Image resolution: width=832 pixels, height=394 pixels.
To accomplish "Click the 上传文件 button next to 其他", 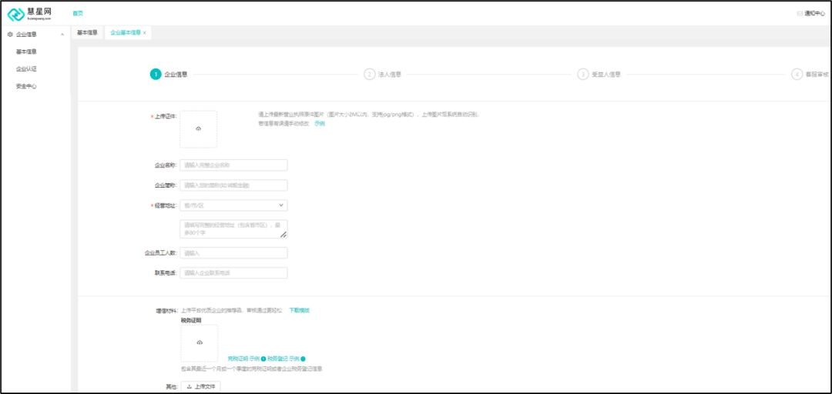I will [x=200, y=387].
